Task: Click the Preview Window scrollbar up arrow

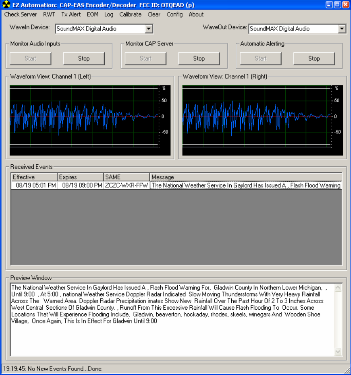Action: (x=338, y=288)
